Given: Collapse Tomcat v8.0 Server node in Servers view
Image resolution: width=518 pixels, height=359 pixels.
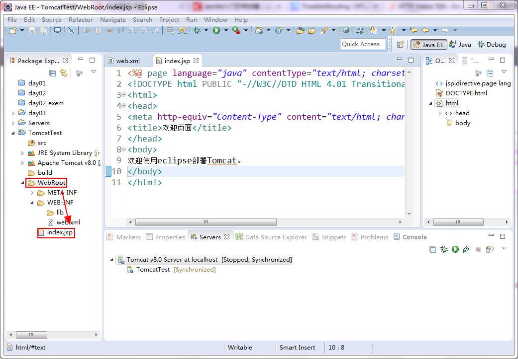Looking at the screenshot, I should tap(111, 260).
